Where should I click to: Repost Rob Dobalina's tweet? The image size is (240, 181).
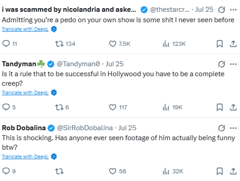pyautogui.click(x=59, y=171)
